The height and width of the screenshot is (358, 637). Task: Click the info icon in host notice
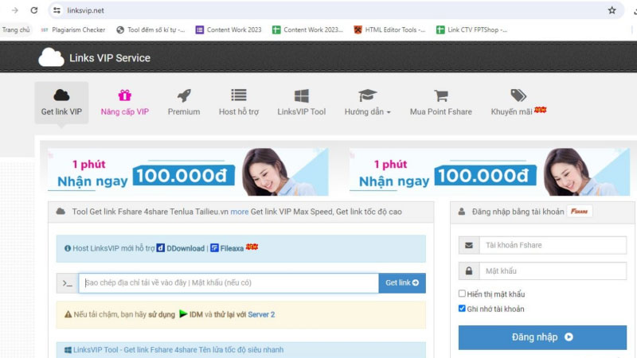(68, 248)
